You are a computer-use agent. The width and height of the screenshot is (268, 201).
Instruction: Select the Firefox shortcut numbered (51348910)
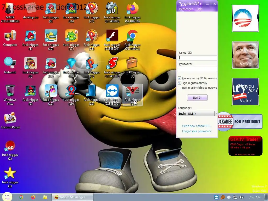(x=132, y=12)
